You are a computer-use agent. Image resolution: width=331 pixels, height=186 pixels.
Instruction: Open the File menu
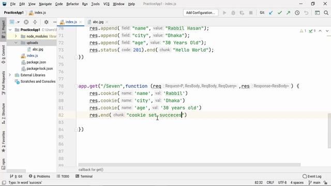12,4
